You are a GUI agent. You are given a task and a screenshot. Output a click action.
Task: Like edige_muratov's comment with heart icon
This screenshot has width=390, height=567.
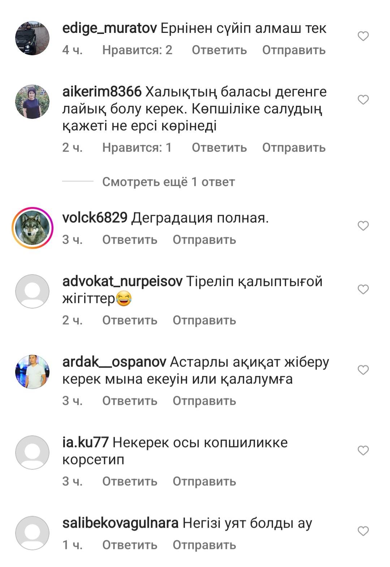click(363, 36)
